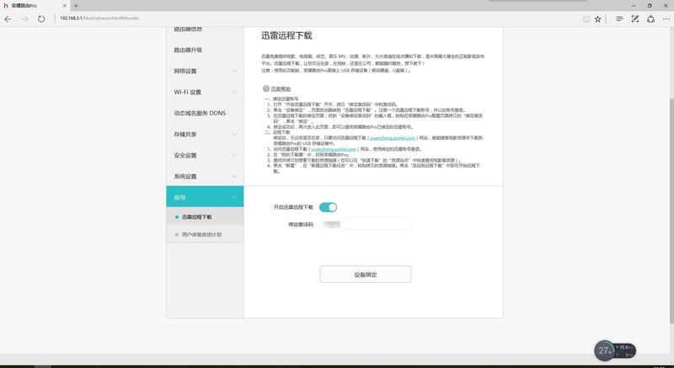Open the reading view book icon
674x368 pixels.
586,19
